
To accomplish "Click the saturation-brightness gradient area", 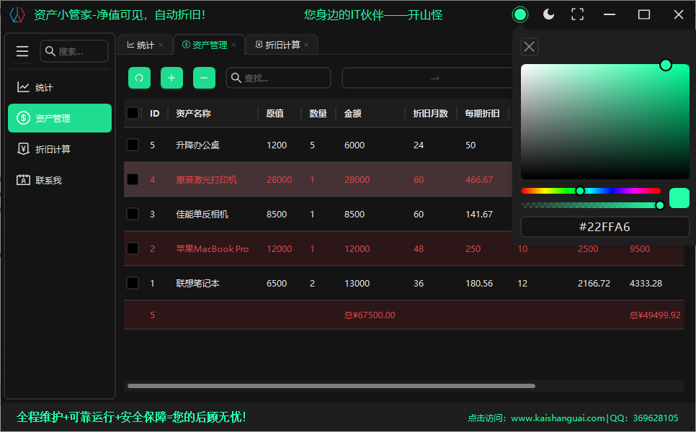I will [605, 122].
